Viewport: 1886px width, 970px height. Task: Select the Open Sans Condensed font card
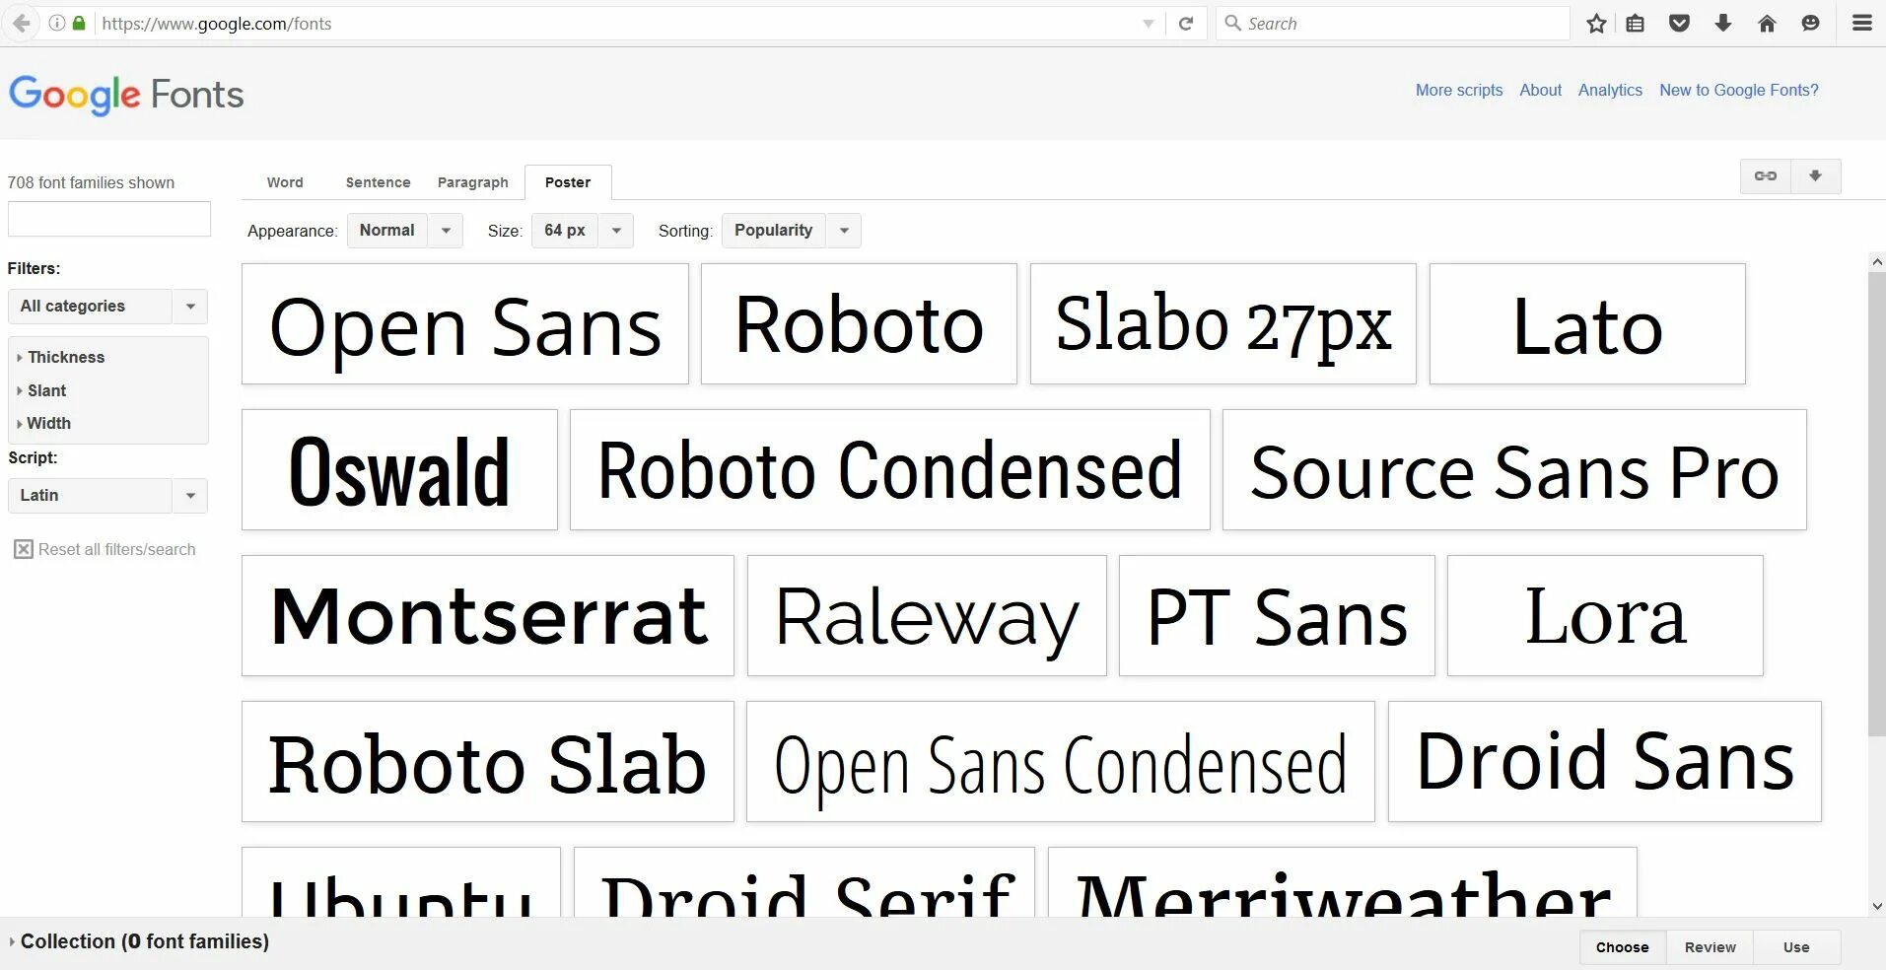coord(1061,762)
